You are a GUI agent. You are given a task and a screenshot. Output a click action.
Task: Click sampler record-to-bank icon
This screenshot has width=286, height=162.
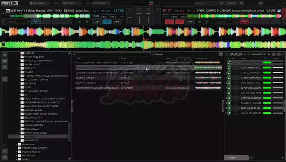[274, 54]
